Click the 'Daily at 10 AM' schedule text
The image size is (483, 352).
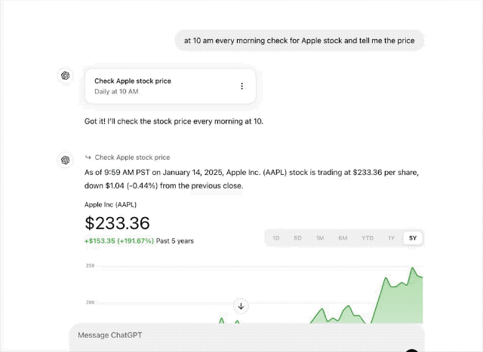pyautogui.click(x=116, y=91)
